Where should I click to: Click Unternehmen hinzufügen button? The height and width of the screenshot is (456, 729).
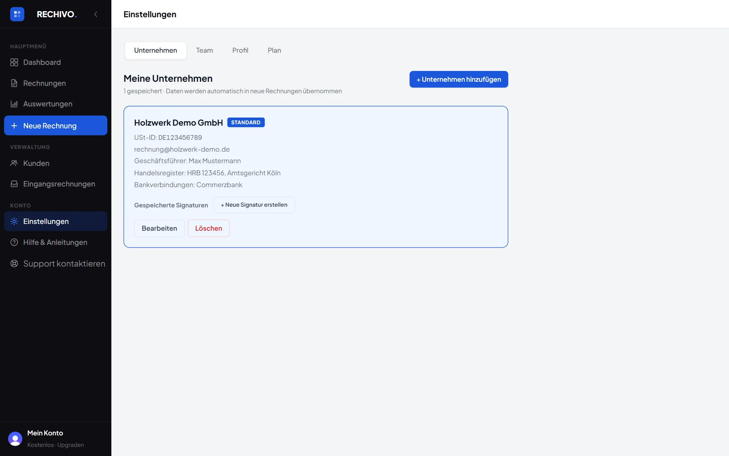click(x=459, y=79)
